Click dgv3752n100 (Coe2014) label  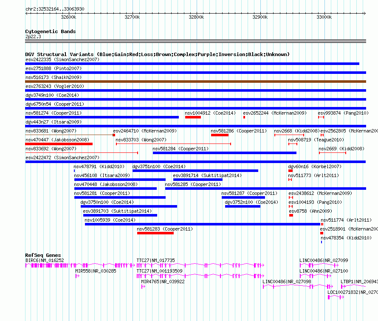pos(251,202)
